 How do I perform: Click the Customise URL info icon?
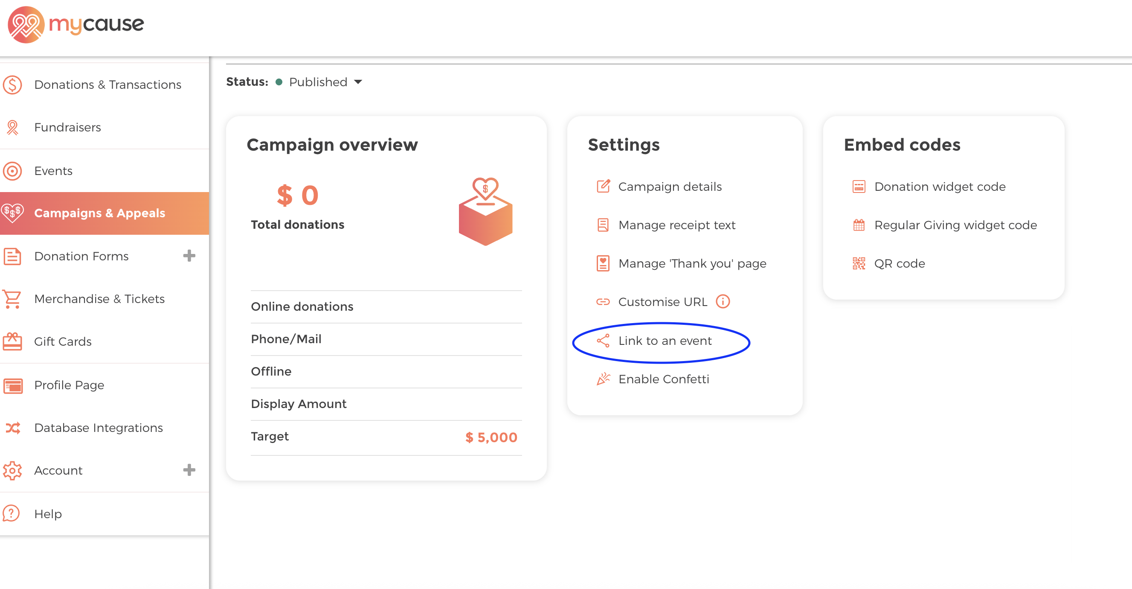pyautogui.click(x=723, y=302)
